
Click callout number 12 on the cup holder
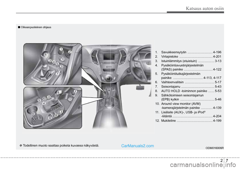(33, 114)
